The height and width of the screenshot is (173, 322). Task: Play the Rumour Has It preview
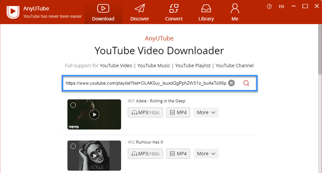pyautogui.click(x=94, y=156)
